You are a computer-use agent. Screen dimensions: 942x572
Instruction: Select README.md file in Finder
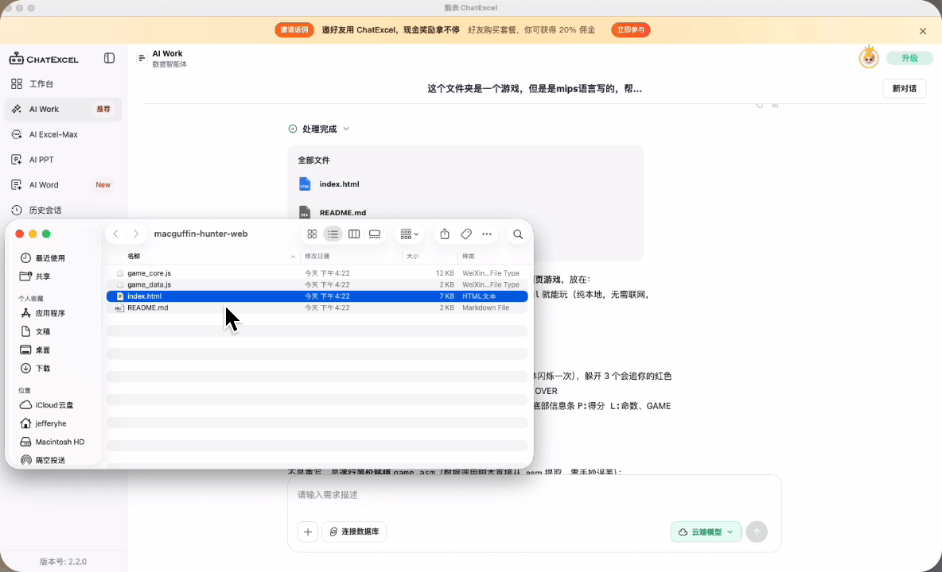tap(317, 307)
